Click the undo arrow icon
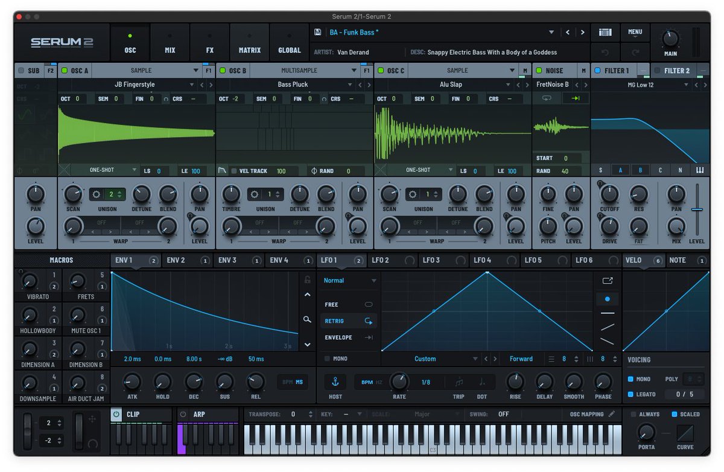 605,52
